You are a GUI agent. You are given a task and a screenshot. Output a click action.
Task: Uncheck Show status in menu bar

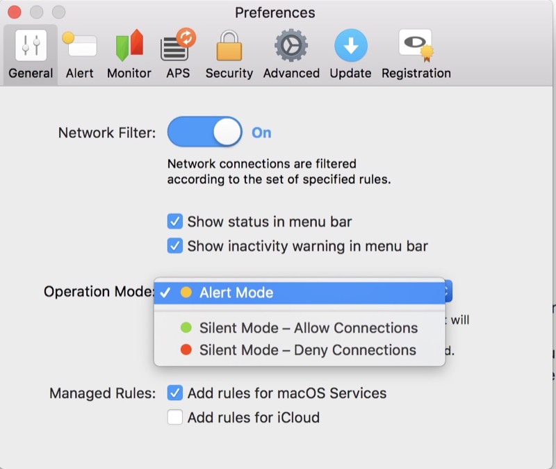coord(175,222)
